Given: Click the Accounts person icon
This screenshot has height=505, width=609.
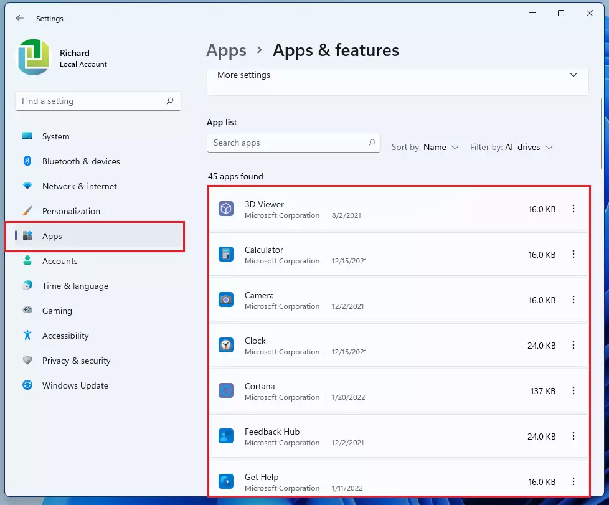Looking at the screenshot, I should (x=27, y=260).
